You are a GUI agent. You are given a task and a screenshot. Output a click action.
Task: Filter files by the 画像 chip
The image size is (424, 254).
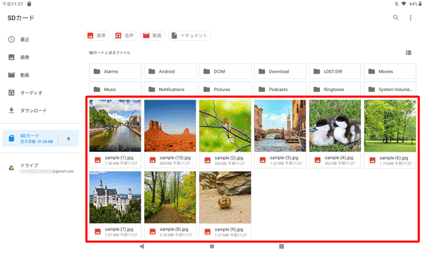click(97, 35)
